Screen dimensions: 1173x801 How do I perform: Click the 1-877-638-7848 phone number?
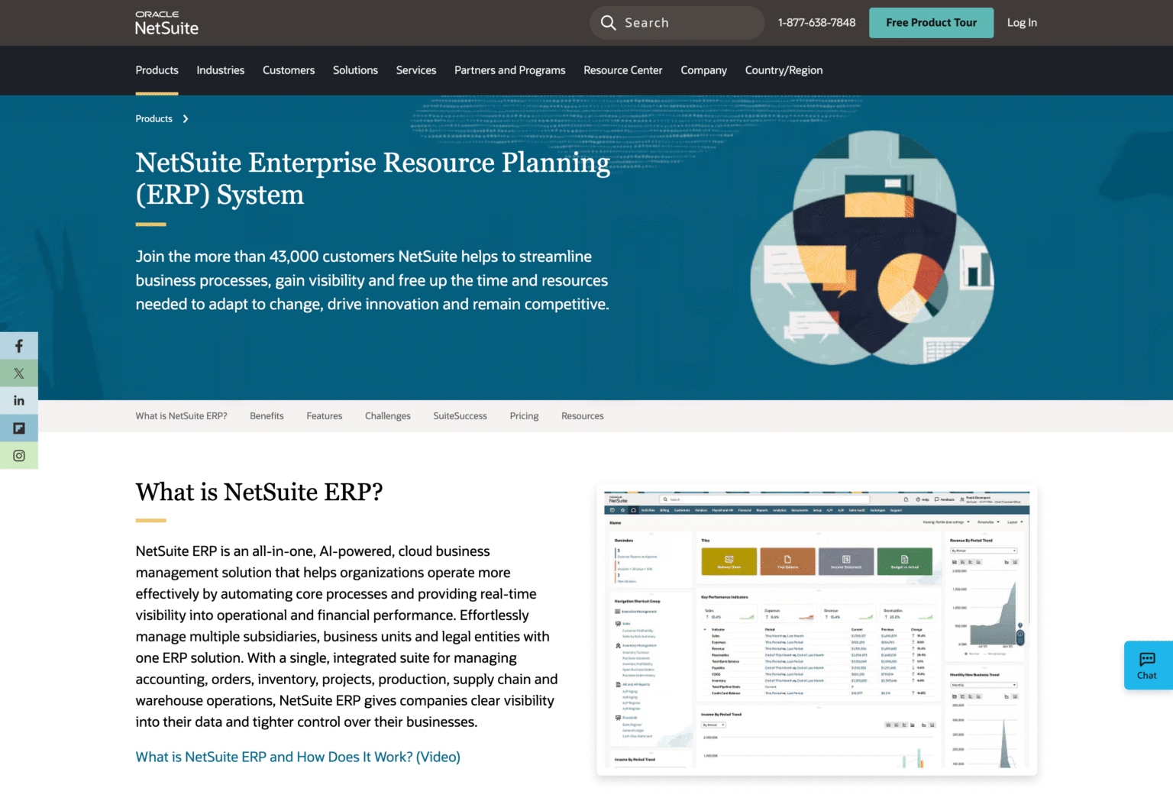(x=817, y=23)
